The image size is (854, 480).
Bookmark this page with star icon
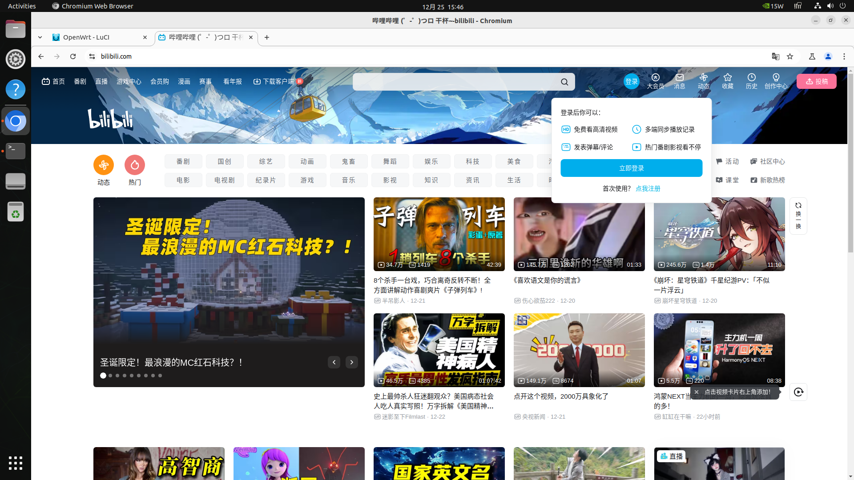coord(790,56)
